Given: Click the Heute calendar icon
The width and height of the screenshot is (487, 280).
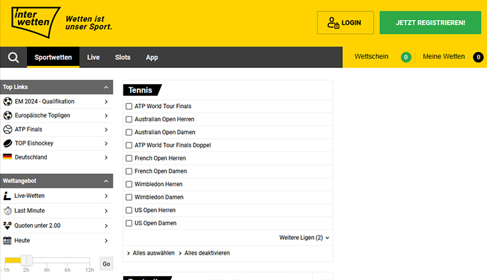Looking at the screenshot, I should click(x=7, y=241).
